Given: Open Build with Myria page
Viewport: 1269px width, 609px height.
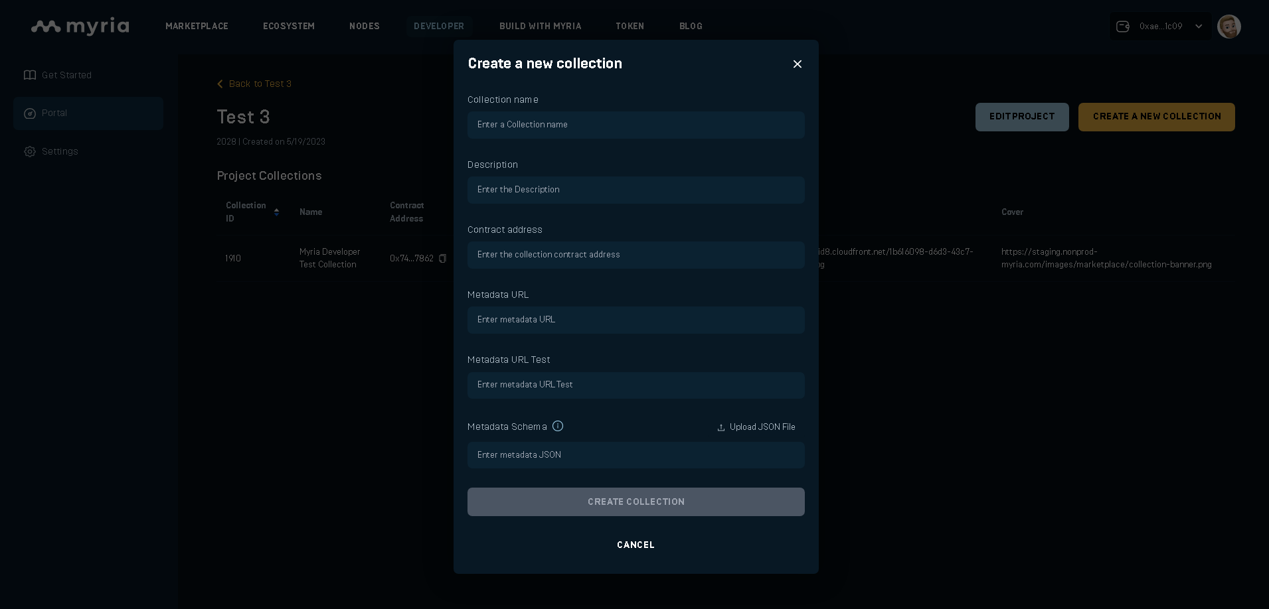Looking at the screenshot, I should (x=541, y=26).
